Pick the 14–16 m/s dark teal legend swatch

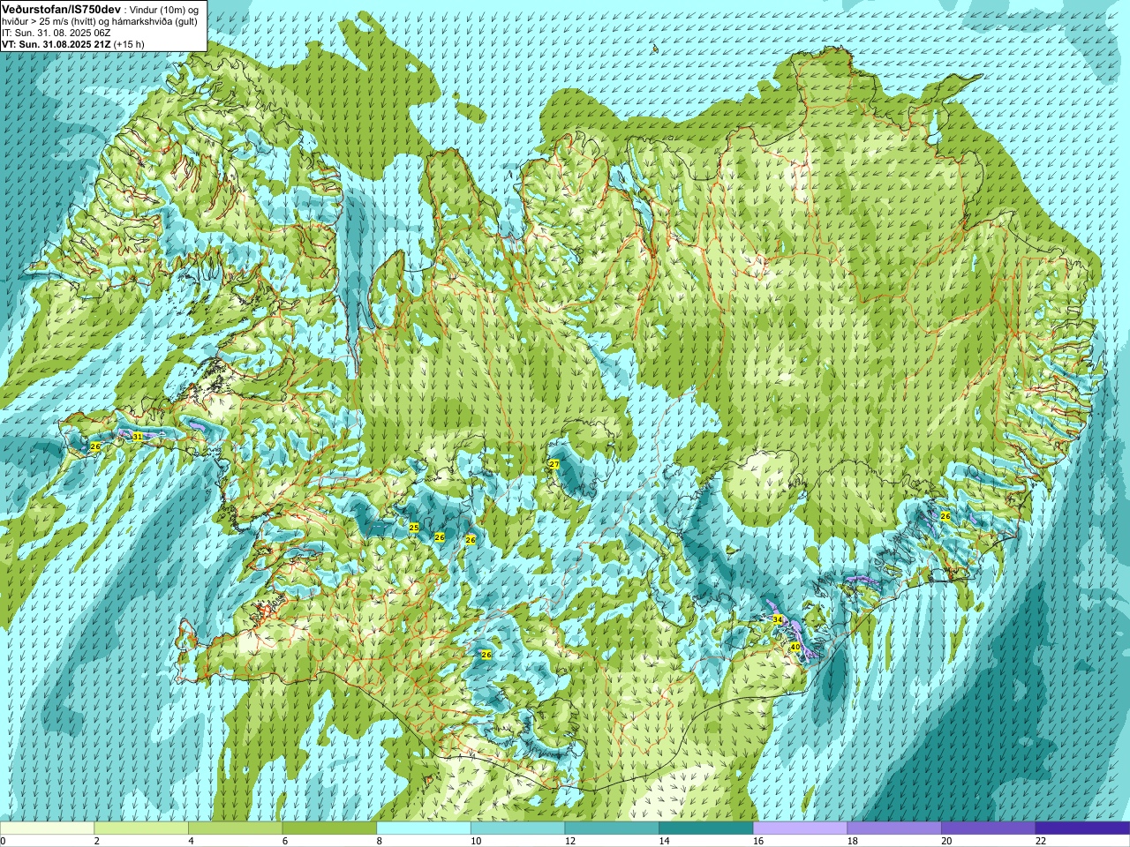tap(706, 828)
